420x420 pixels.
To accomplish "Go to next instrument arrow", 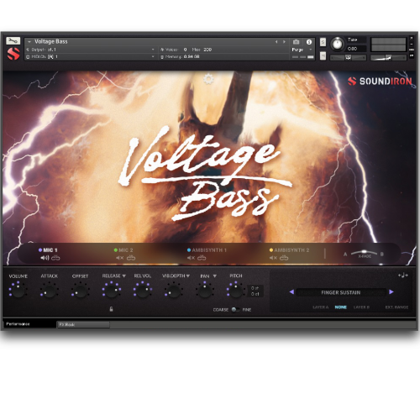I will point(284,42).
